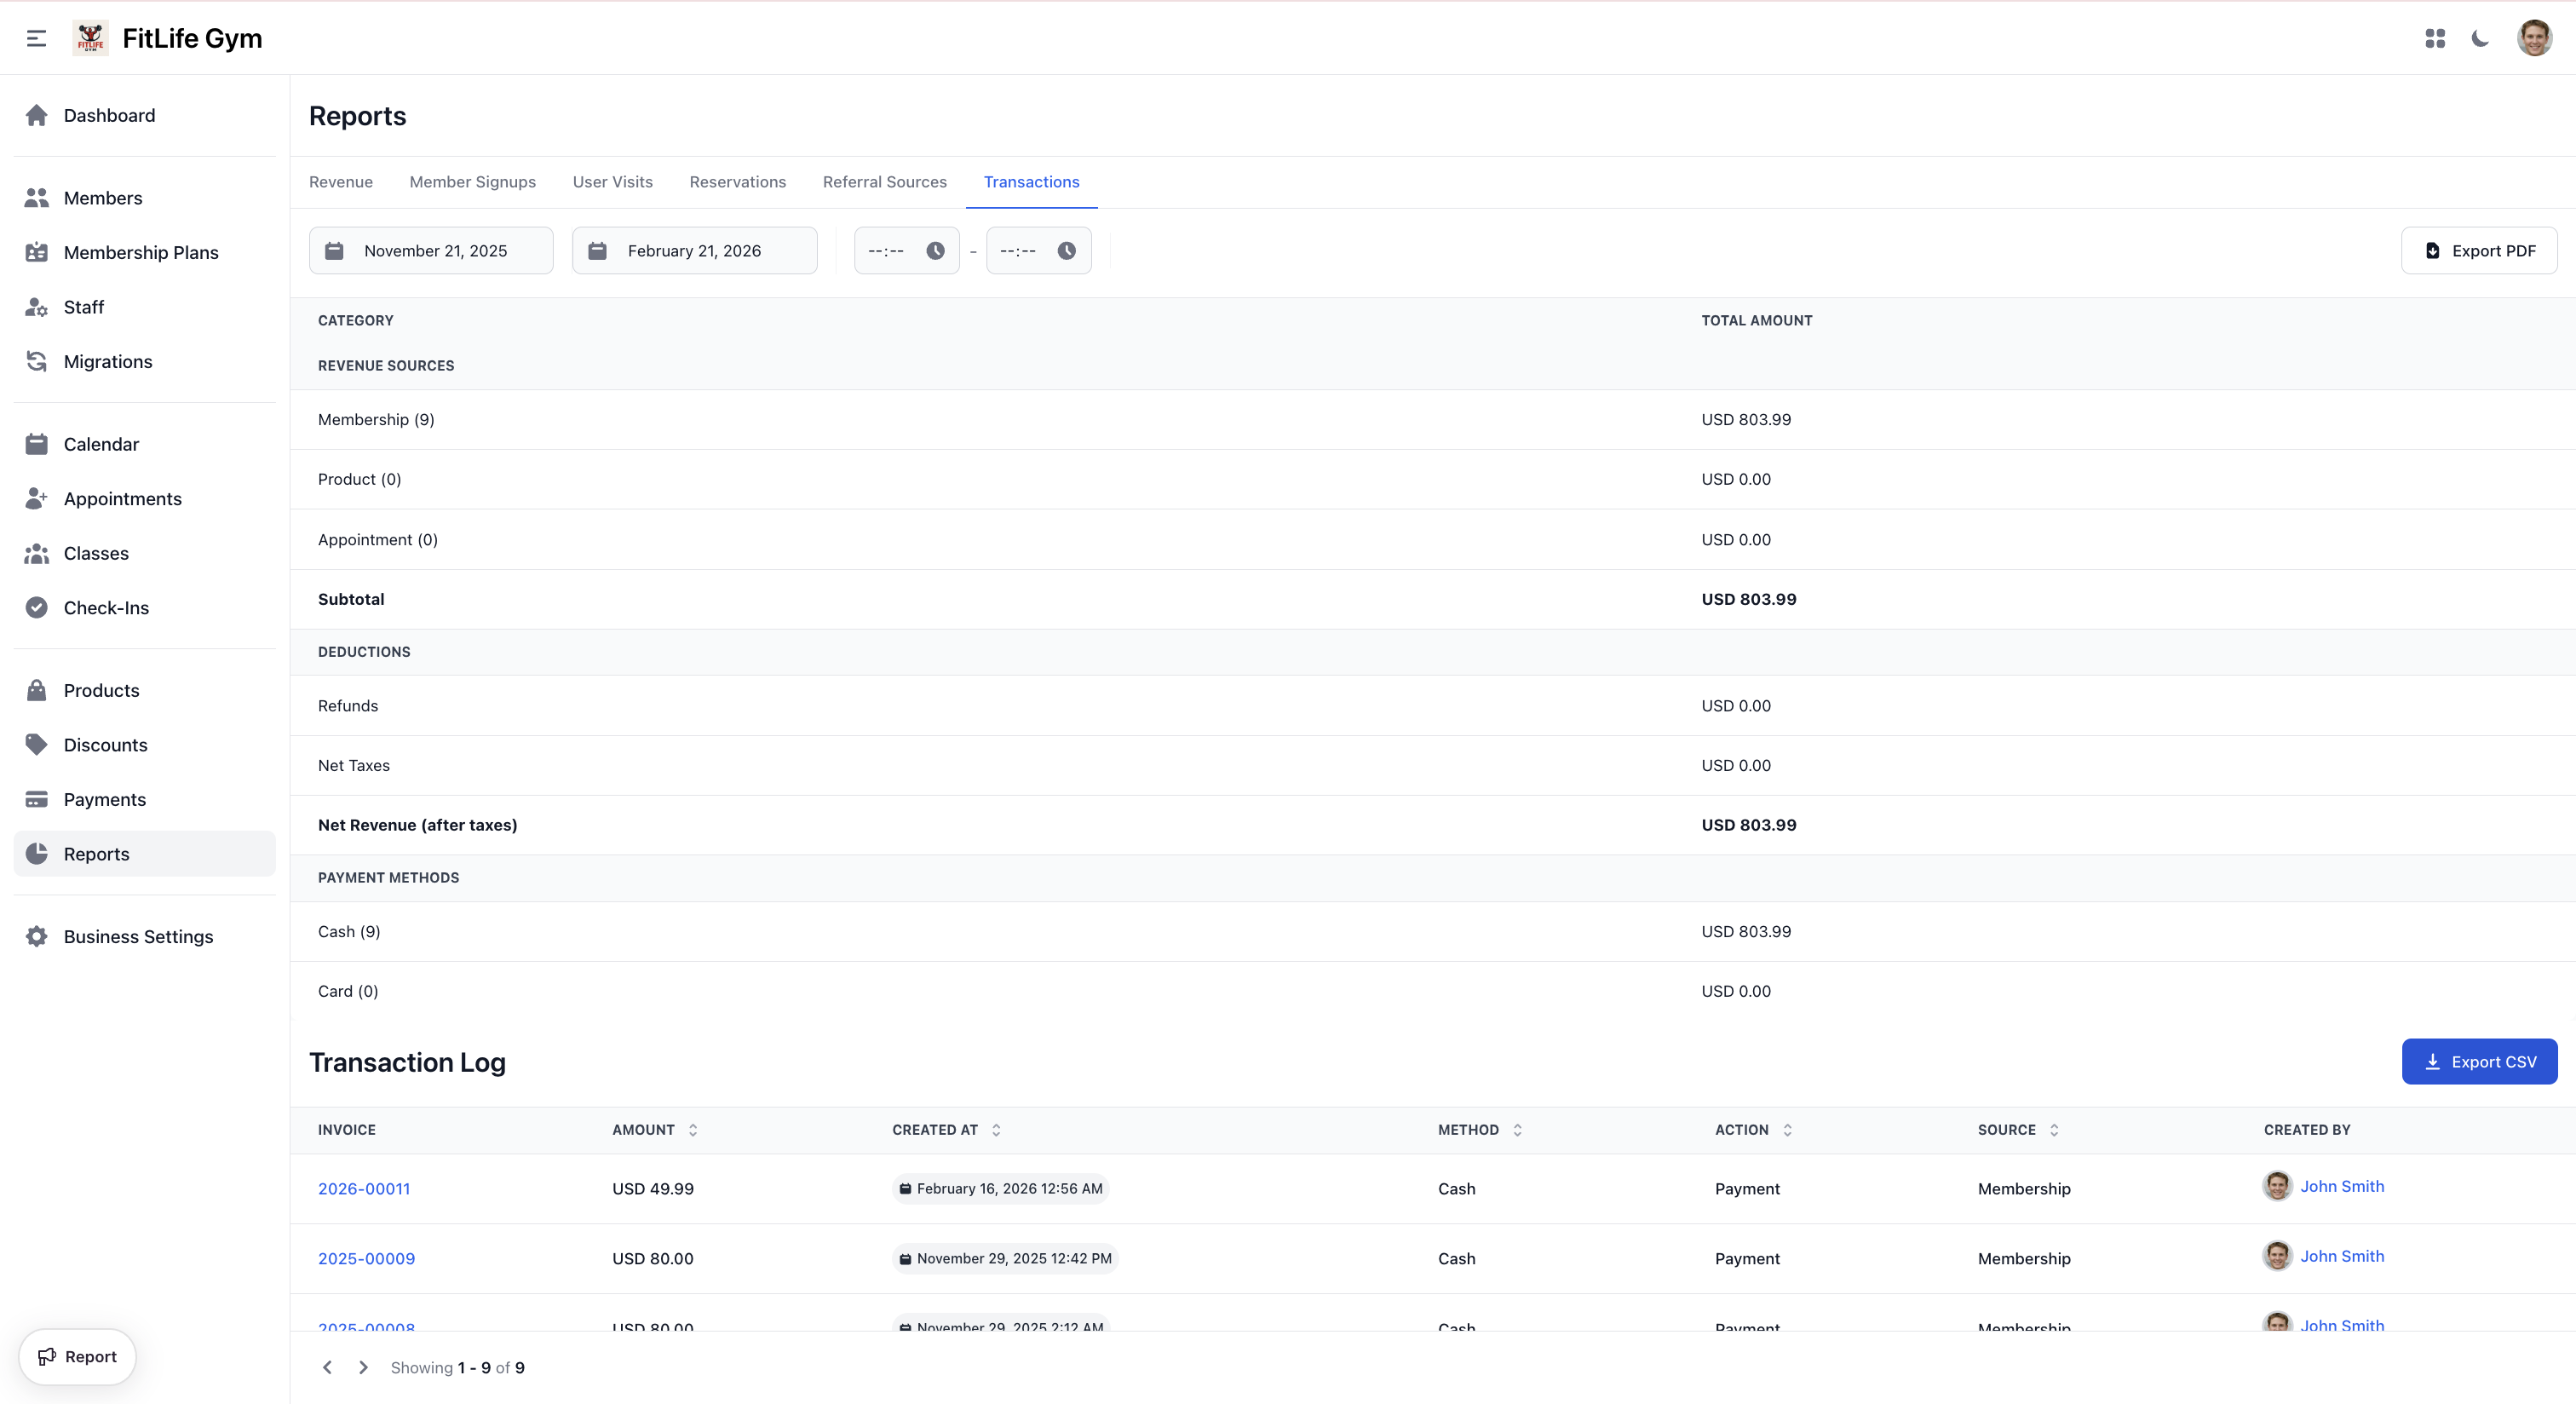Open invoice 2026-00011
Viewport: 2576px width, 1404px height.
pos(363,1189)
